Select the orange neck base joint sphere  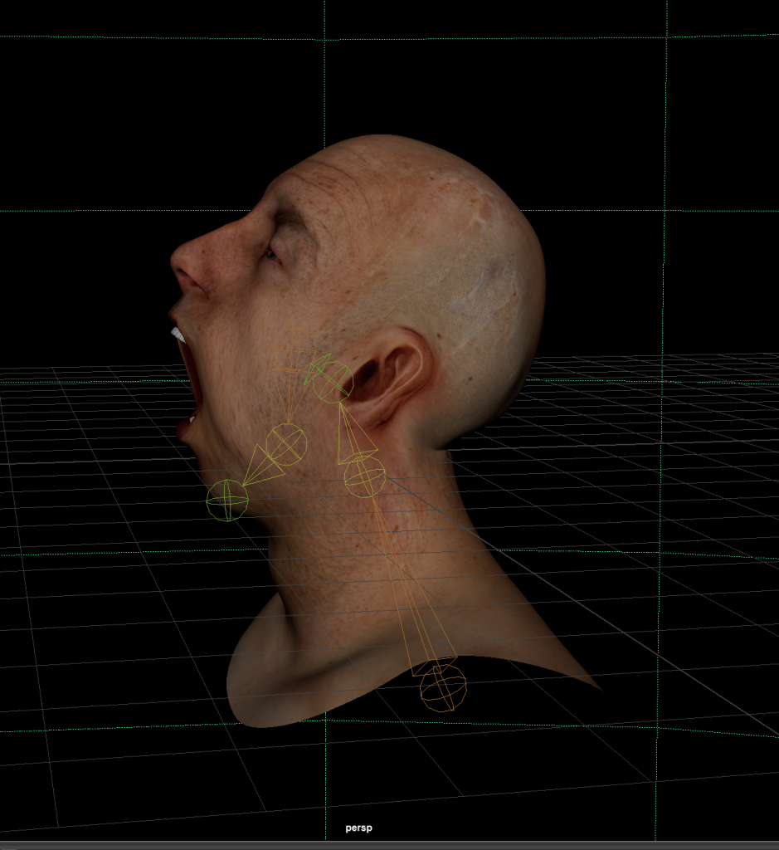[x=443, y=688]
